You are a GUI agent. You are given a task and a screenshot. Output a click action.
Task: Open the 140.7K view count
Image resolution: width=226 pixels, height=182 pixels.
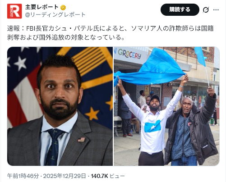pyautogui.click(x=100, y=176)
